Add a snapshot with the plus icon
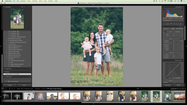The width and height of the screenshot is (187, 105). point(30,69)
